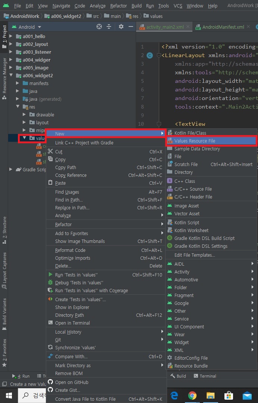Switch to the AndroidManifest.xml tab

tap(223, 27)
